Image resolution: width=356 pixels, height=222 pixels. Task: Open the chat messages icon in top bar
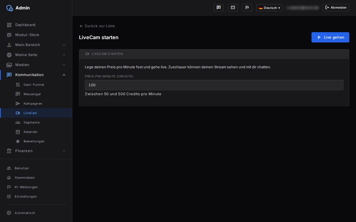pyautogui.click(x=219, y=7)
